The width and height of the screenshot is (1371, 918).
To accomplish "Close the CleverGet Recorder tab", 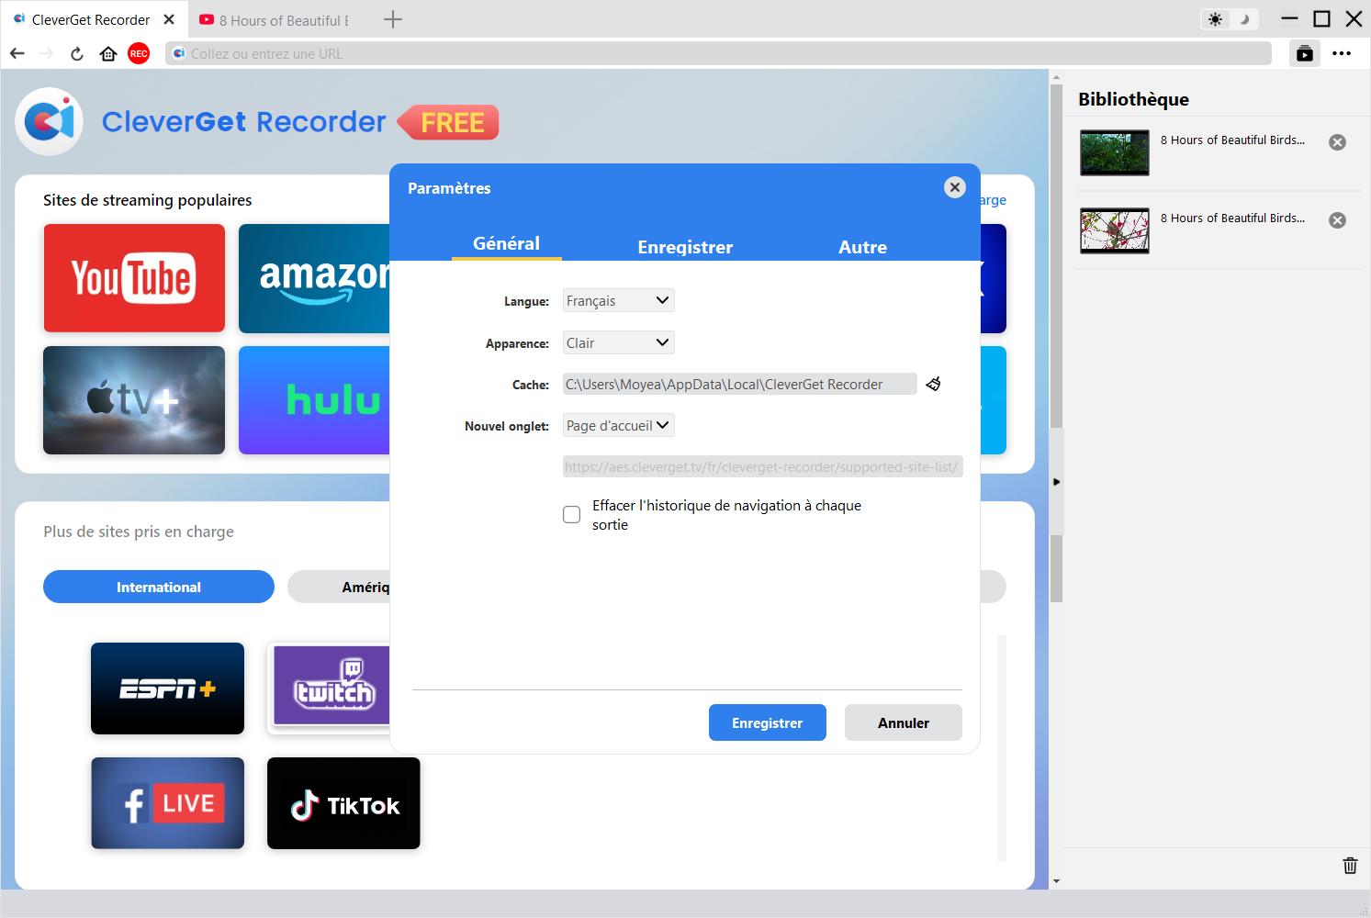I will pyautogui.click(x=170, y=19).
